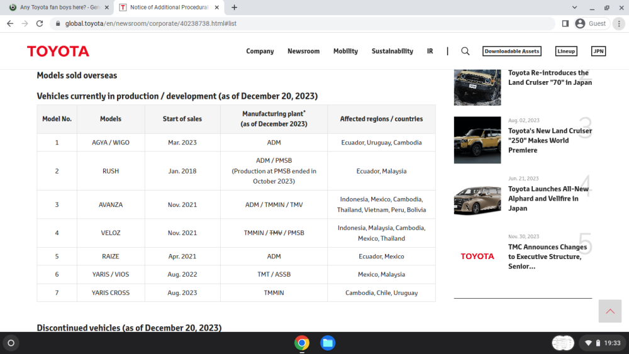
Task: Click the shelf thumbnail left of status tray
Action: point(563,343)
